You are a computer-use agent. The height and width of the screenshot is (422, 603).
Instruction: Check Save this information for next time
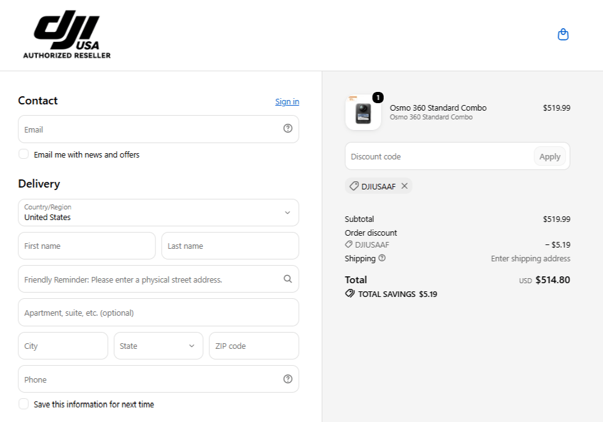23,404
